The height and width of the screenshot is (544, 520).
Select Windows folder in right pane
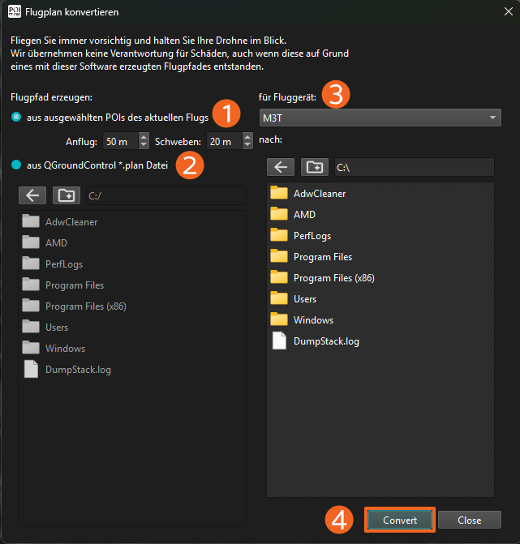(313, 320)
